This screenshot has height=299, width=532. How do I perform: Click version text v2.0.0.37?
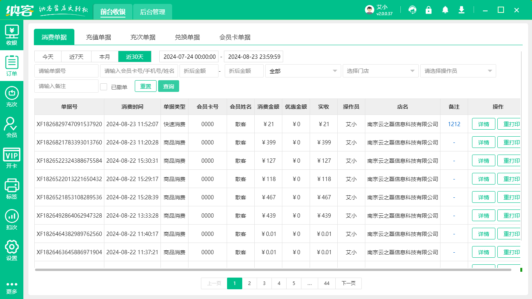[x=384, y=14]
